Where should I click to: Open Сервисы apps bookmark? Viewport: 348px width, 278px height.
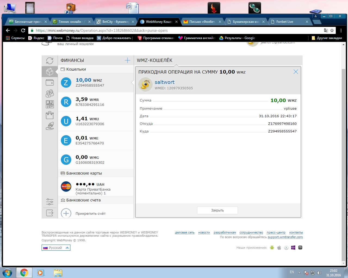point(15,38)
